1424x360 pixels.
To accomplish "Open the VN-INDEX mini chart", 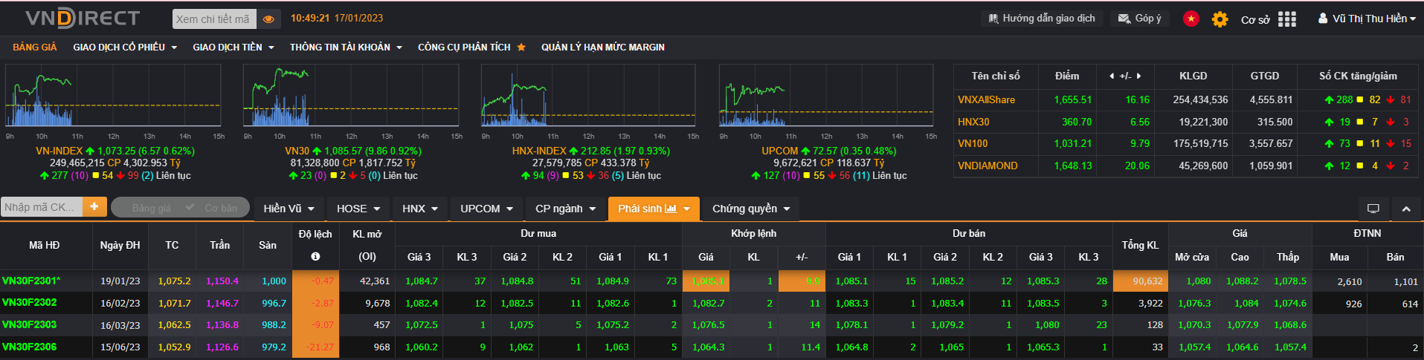I will pos(113,95).
